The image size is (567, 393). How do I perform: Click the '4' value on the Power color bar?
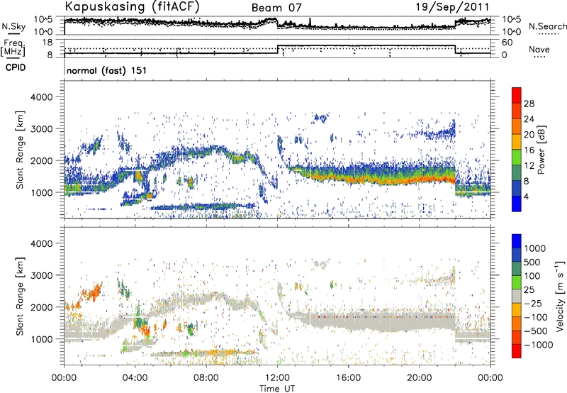[527, 196]
